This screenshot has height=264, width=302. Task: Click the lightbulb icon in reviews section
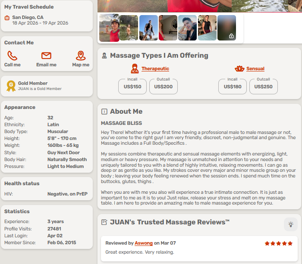[291, 224]
